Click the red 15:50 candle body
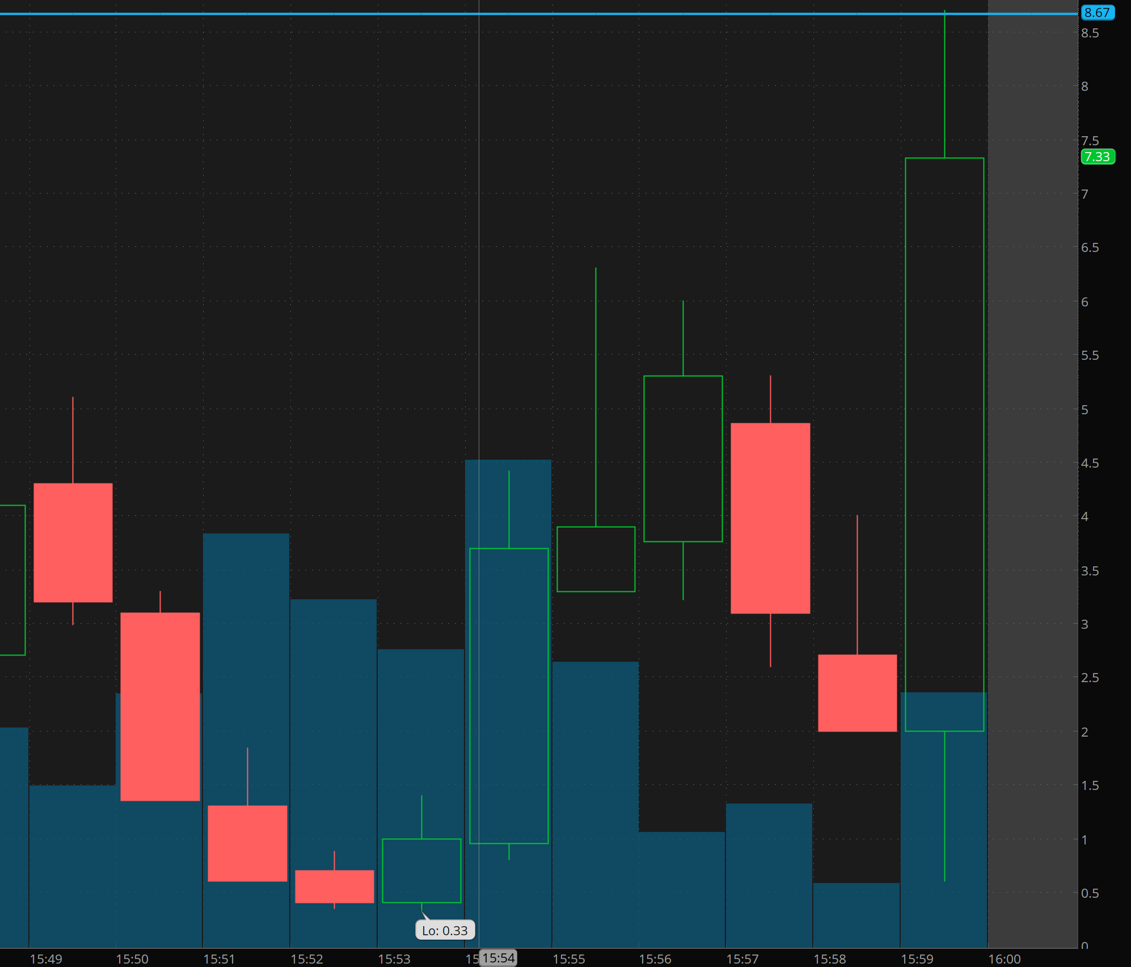 coord(160,706)
